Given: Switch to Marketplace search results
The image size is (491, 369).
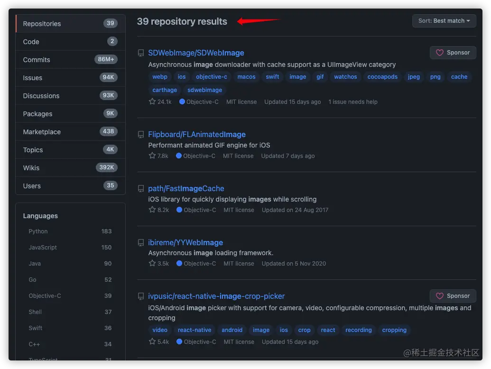Looking at the screenshot, I should 71,132.
